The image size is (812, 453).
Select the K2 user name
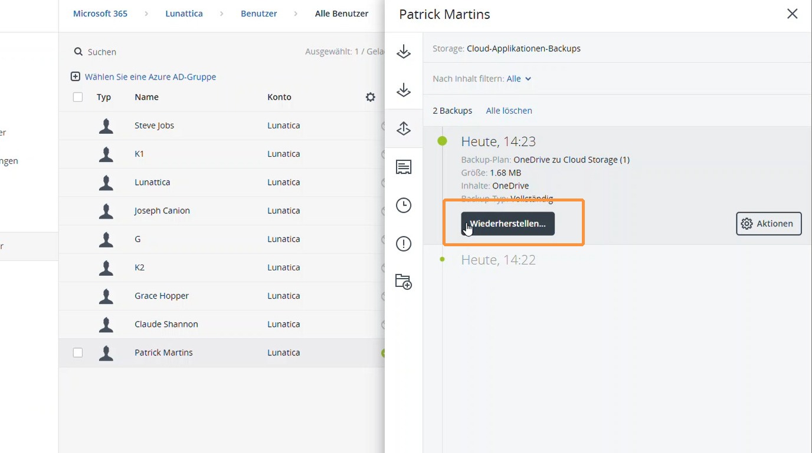point(139,267)
